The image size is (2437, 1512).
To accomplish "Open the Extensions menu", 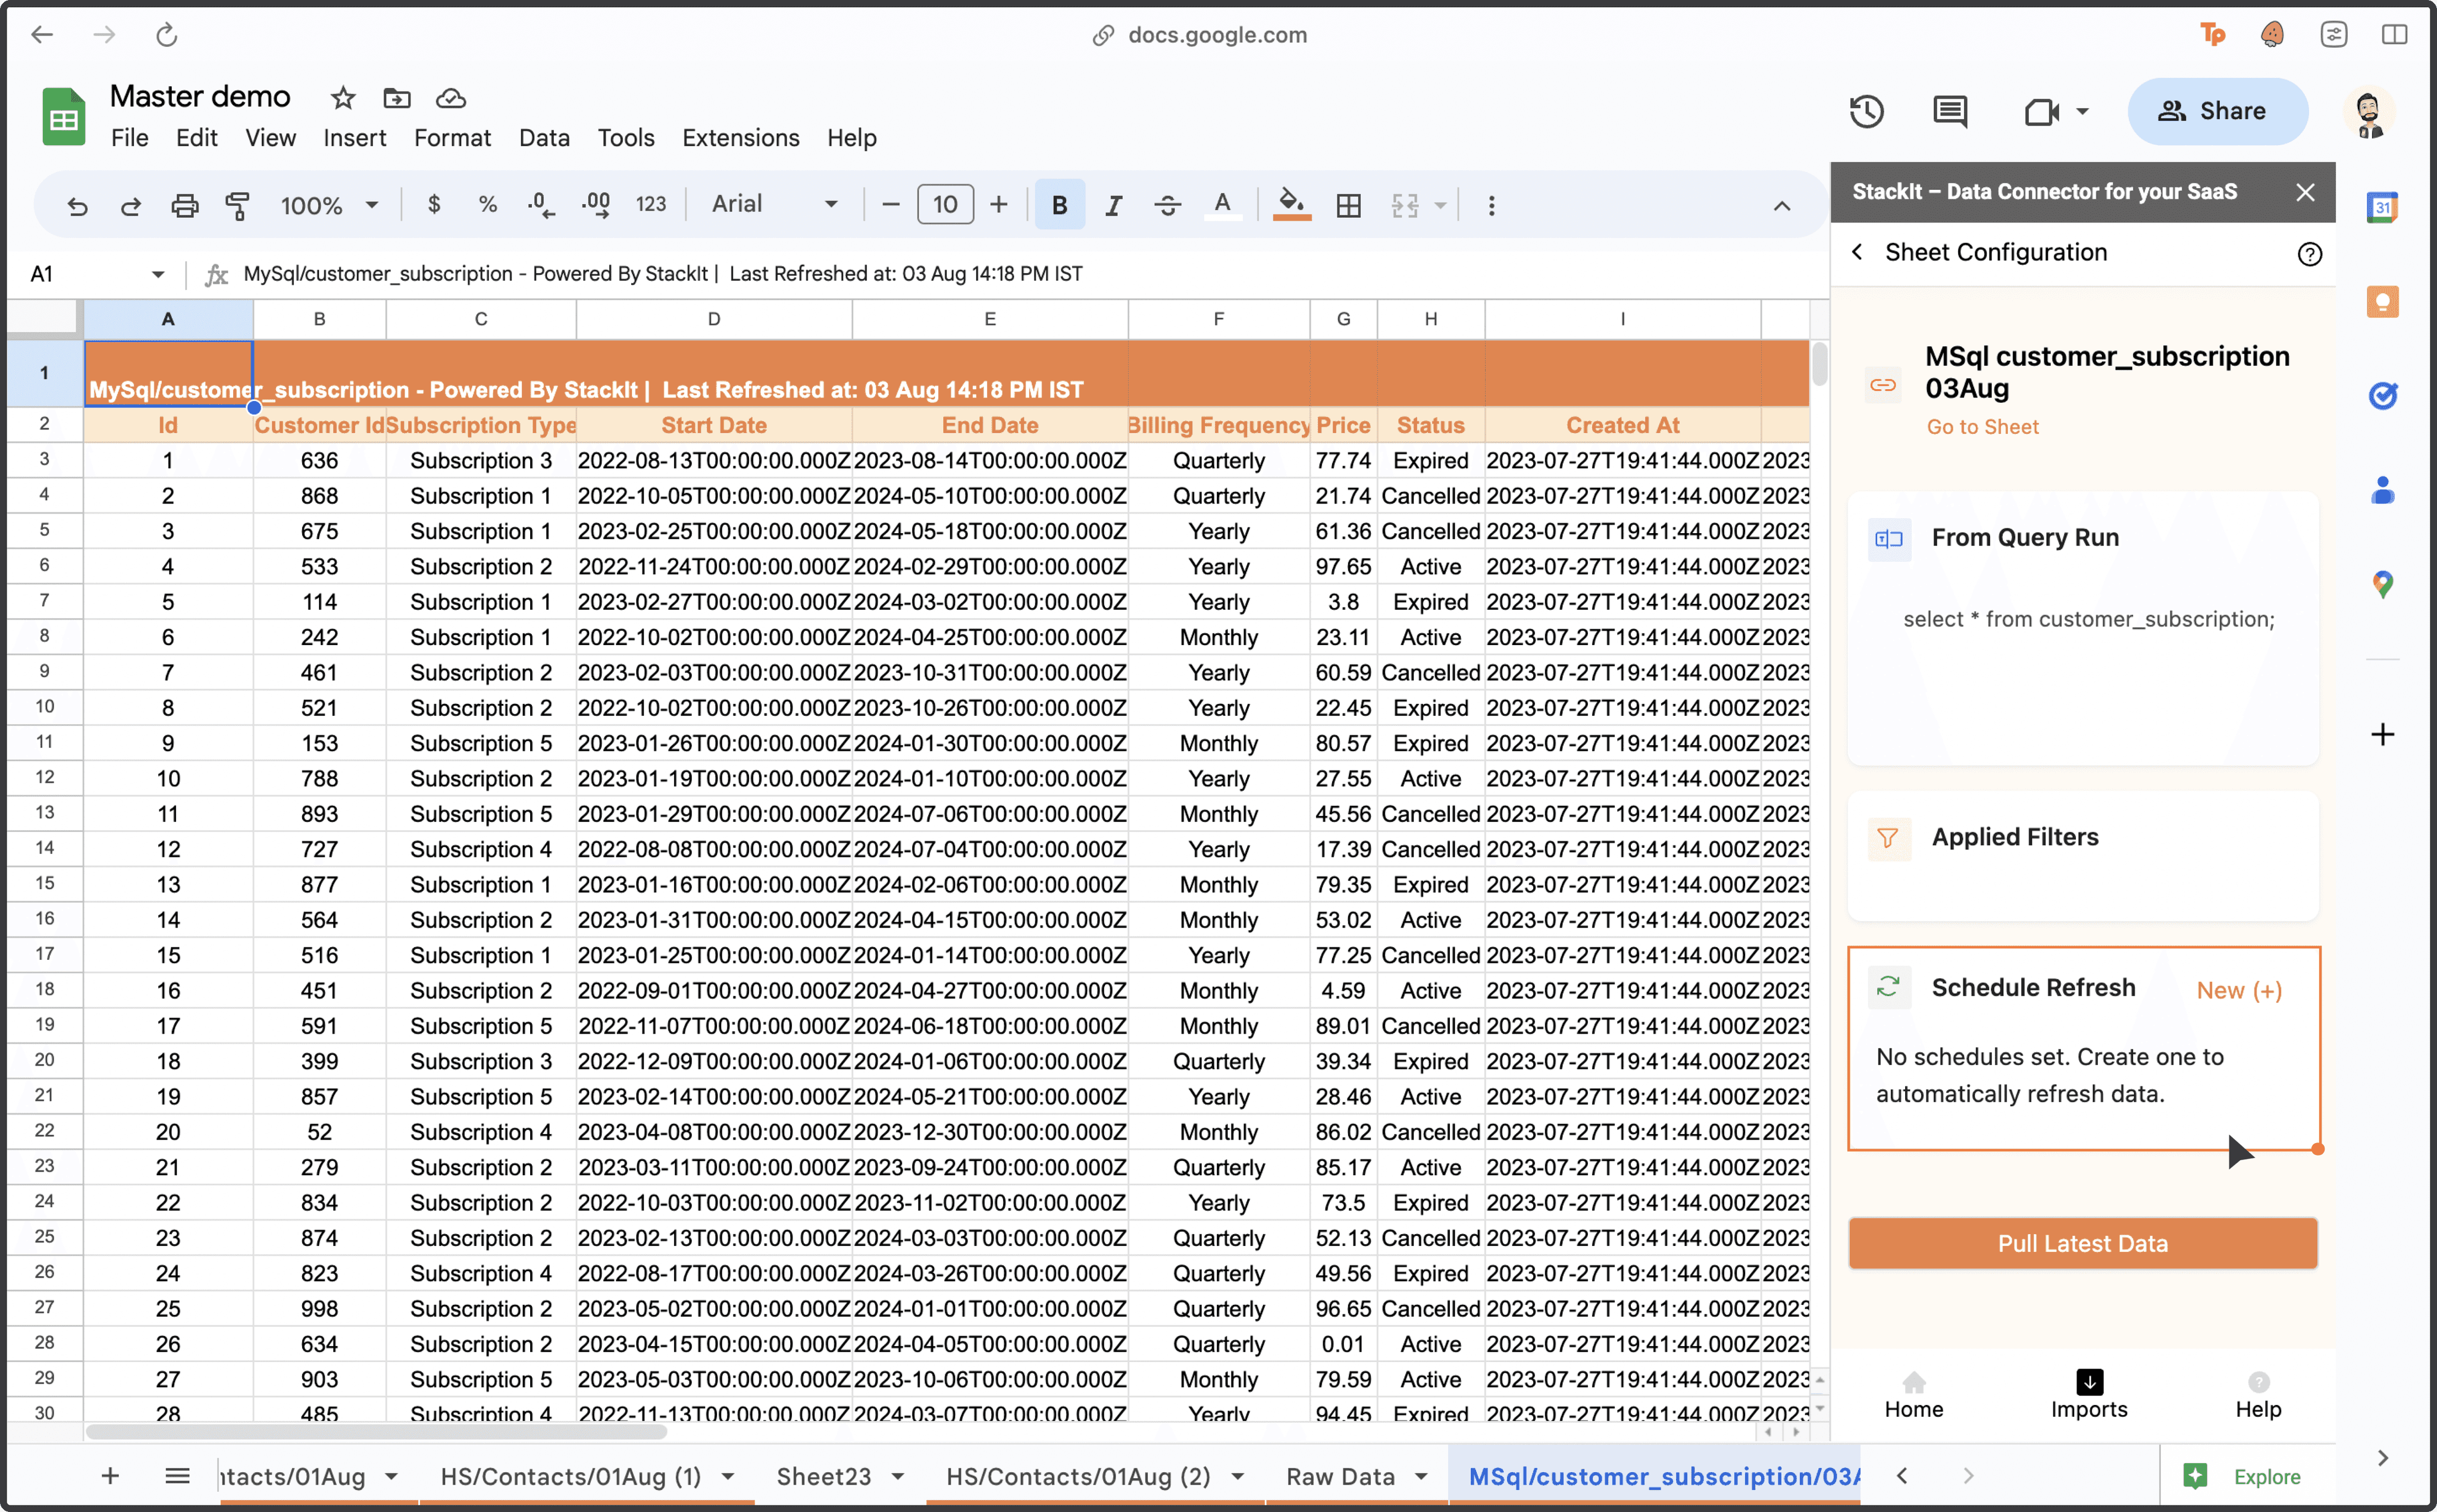I will tap(740, 138).
